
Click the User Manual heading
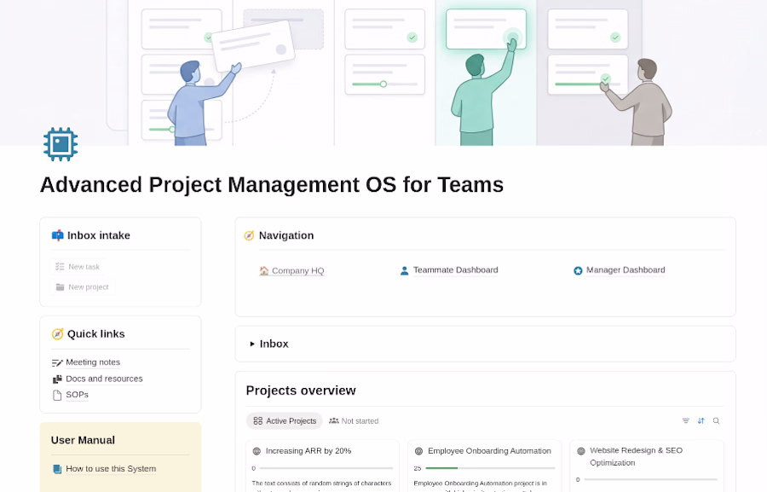(83, 440)
